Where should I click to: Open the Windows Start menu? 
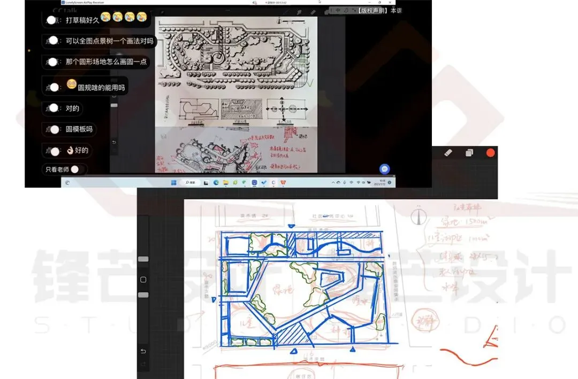coord(173,182)
